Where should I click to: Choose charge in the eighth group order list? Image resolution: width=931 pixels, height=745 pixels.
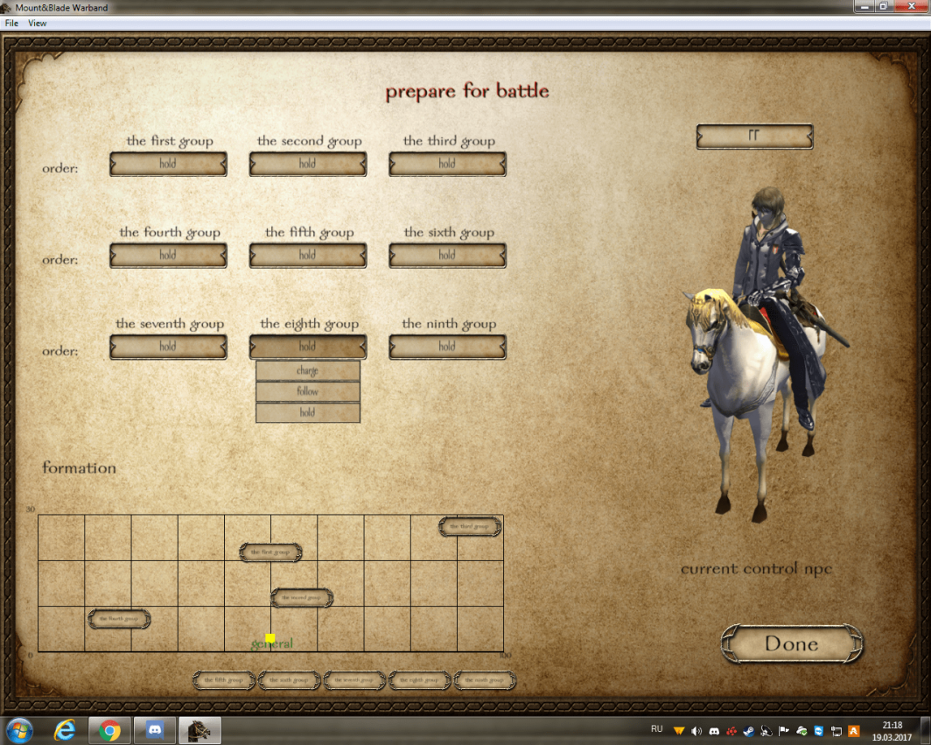tap(307, 371)
